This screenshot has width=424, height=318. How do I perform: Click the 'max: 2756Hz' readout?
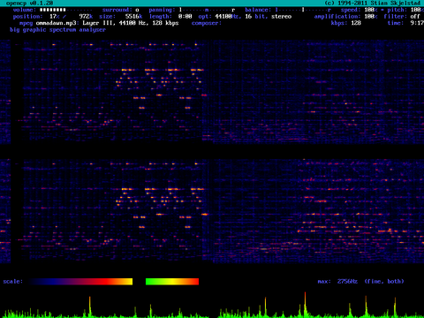click(337, 282)
